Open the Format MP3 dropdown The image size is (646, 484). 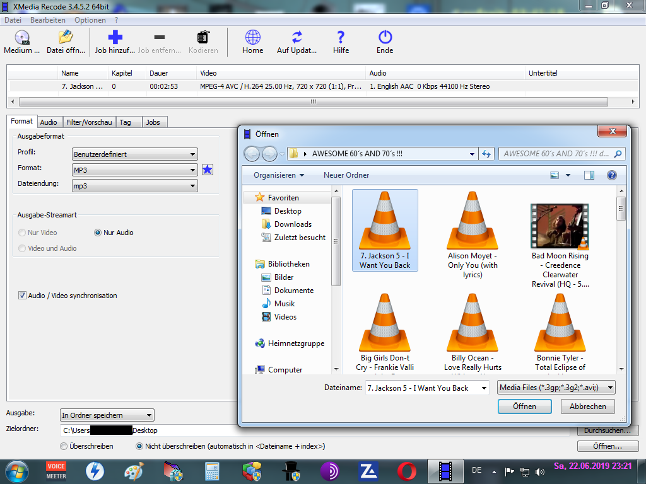tap(135, 170)
